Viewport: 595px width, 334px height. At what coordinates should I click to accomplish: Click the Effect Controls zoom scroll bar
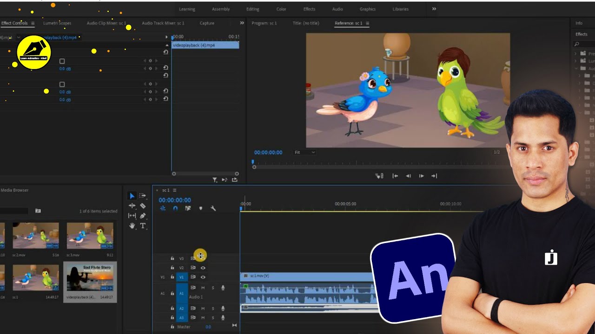[205, 174]
